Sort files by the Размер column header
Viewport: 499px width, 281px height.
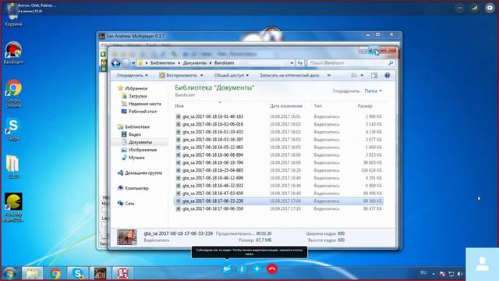pos(365,106)
